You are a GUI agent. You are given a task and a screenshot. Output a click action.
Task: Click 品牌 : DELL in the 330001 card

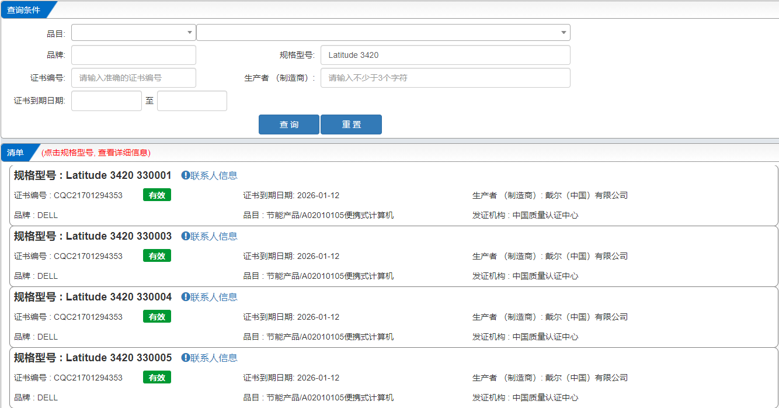[36, 215]
